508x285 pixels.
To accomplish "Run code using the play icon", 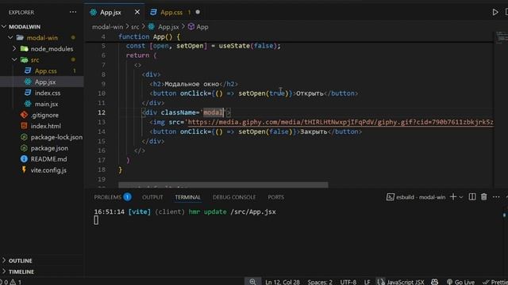I will [495, 13].
